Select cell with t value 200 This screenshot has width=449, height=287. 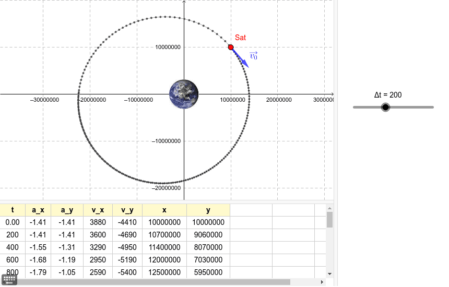tap(13, 235)
